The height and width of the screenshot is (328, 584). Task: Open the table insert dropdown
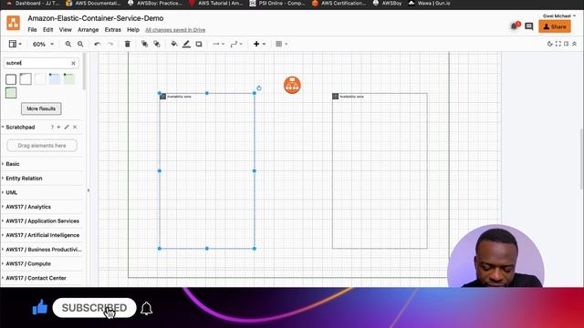coord(282,44)
